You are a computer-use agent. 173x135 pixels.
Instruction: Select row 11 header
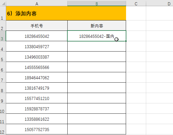pyautogui.click(x=3, y=119)
